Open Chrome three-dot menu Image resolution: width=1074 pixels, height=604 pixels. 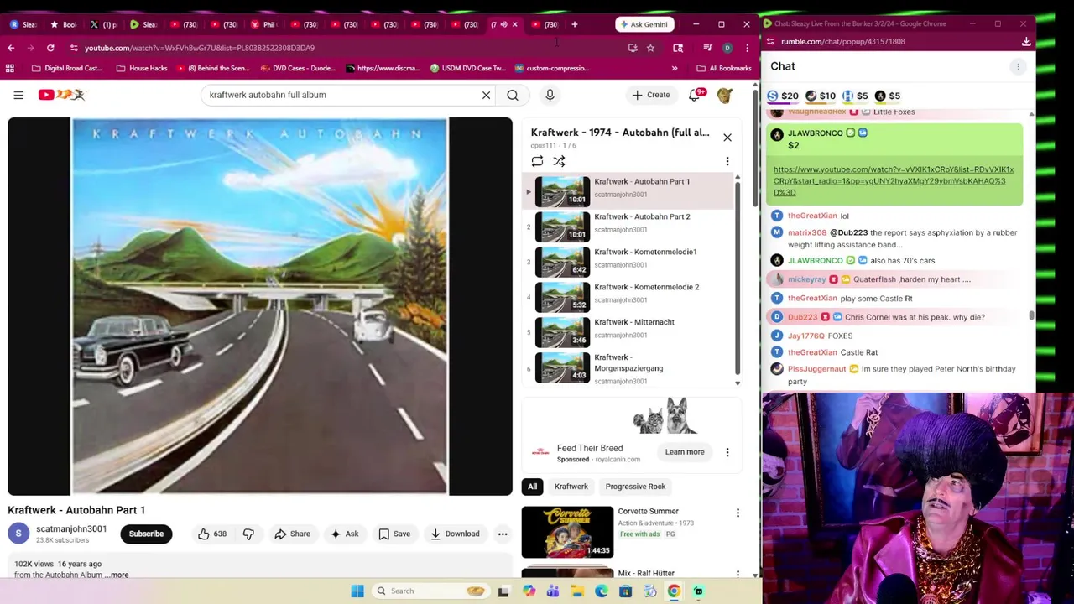point(747,48)
